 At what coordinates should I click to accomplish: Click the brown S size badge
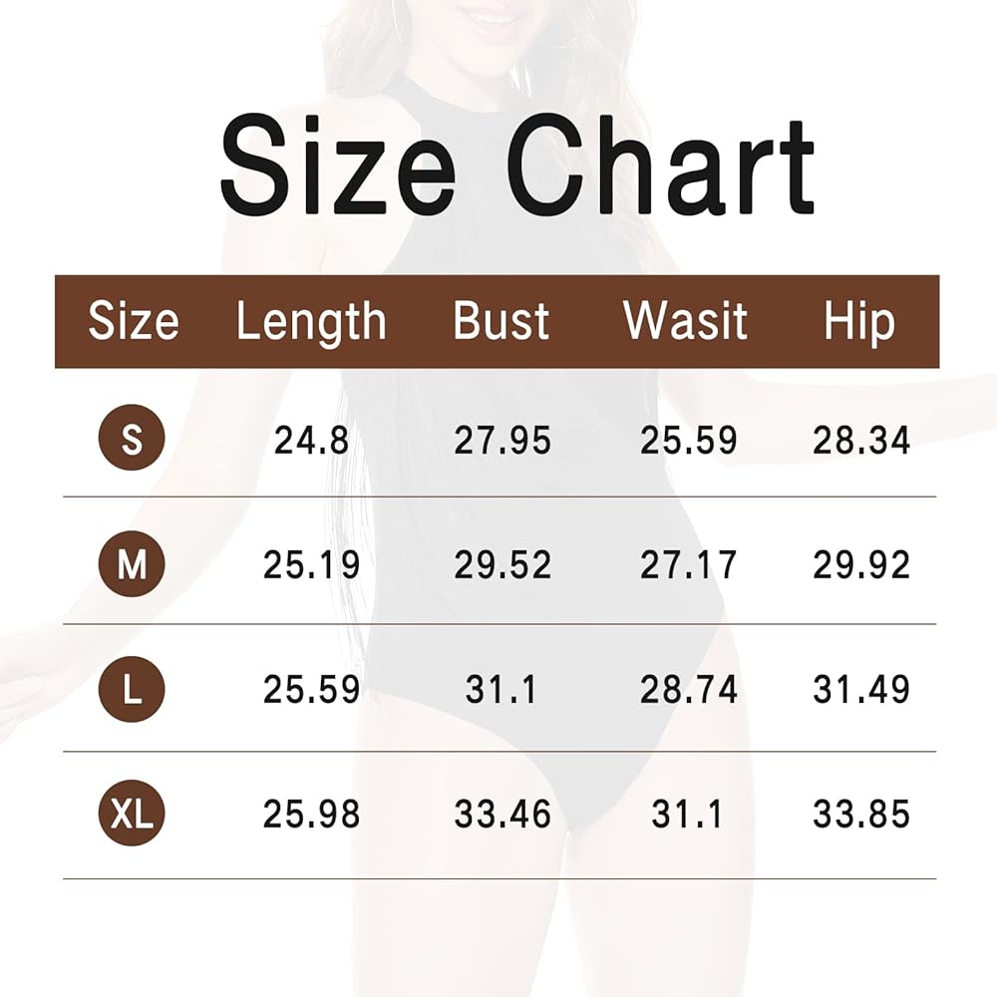tap(132, 439)
